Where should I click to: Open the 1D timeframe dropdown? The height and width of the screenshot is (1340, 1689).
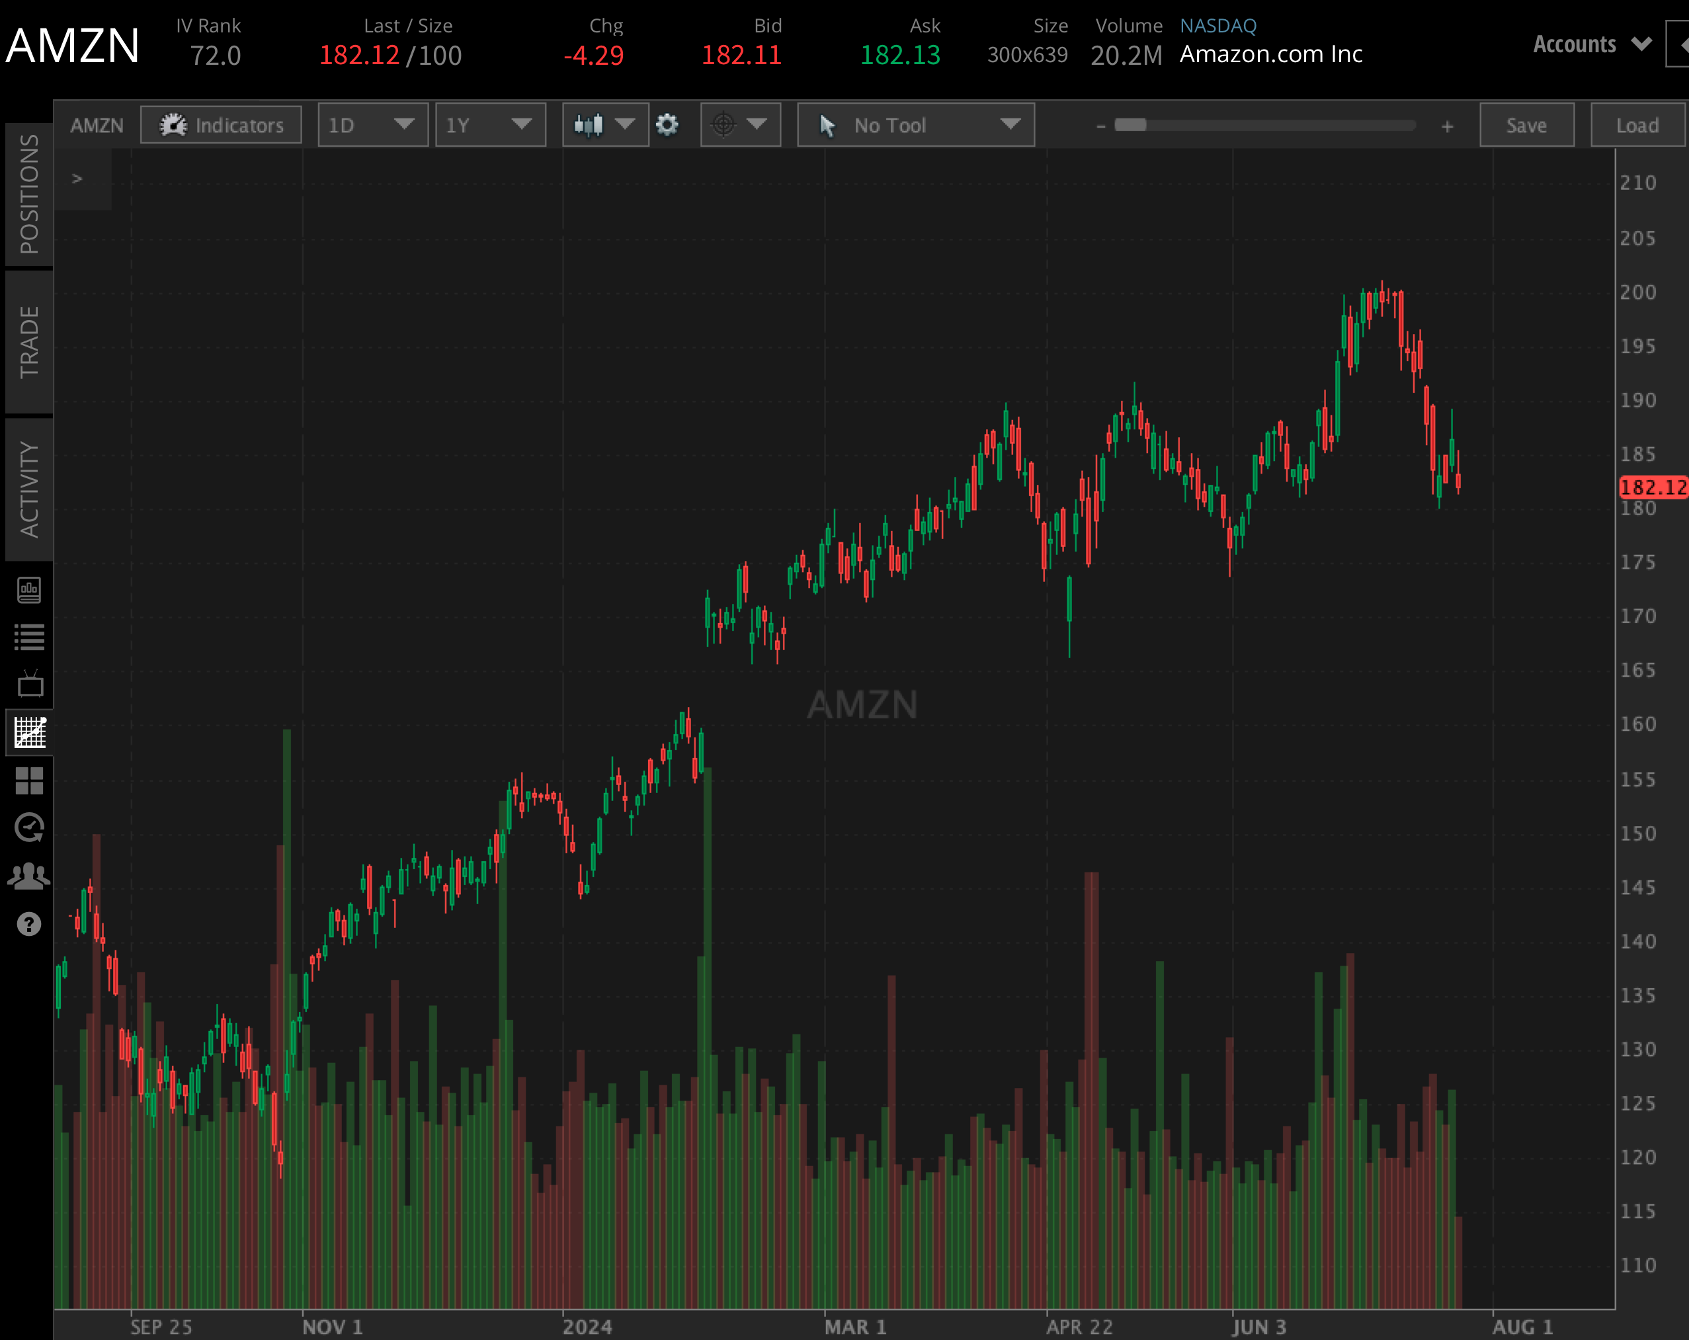click(372, 124)
